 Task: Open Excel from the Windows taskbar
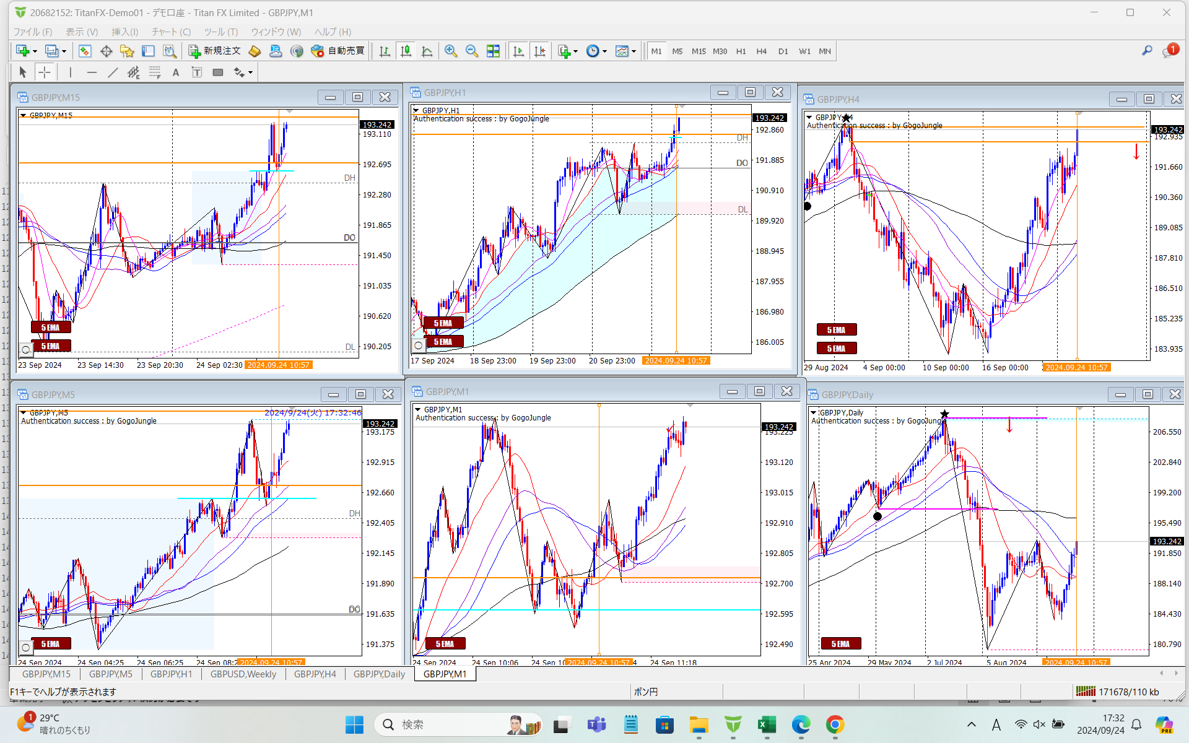[x=767, y=724]
